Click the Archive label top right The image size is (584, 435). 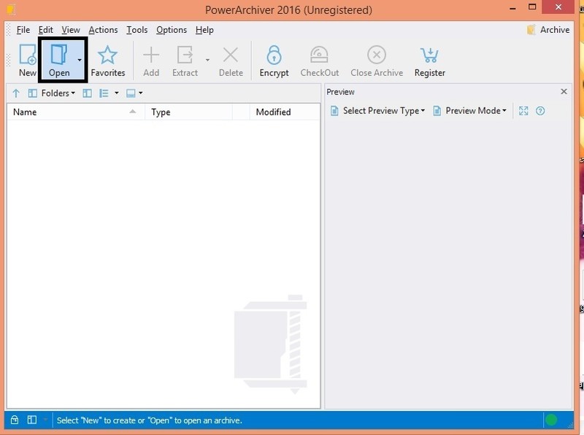click(555, 29)
